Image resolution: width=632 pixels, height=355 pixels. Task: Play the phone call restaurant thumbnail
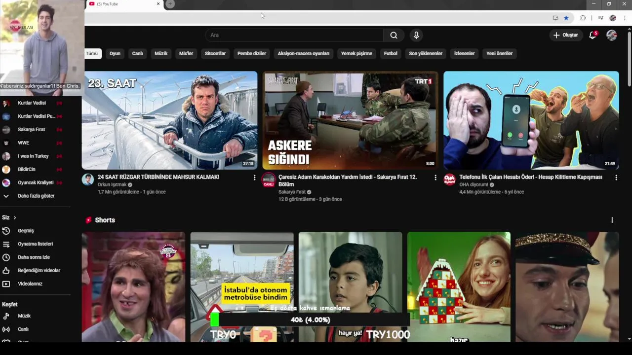531,120
